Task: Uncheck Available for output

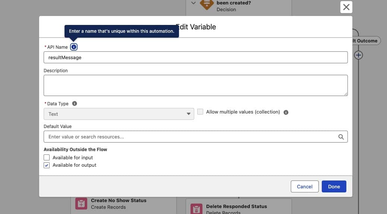Action: pyautogui.click(x=47, y=165)
